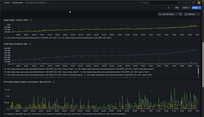Open the Last 24 hours time picker
The height and width of the screenshot is (117, 204).
pos(168,14)
